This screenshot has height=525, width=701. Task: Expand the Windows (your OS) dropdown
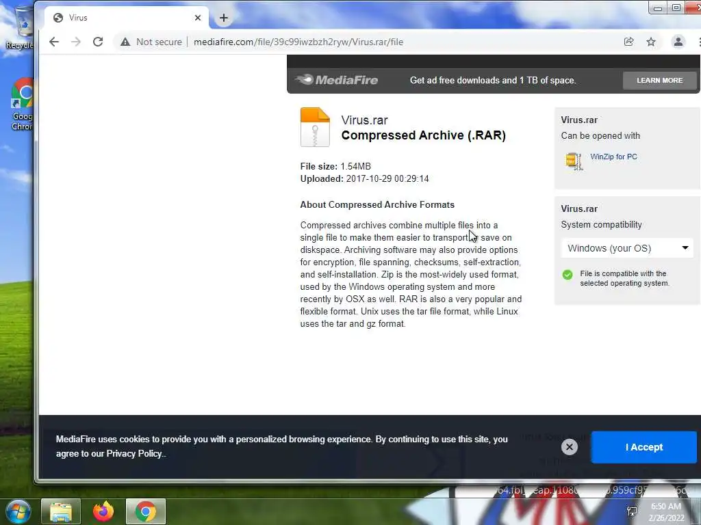point(627,248)
